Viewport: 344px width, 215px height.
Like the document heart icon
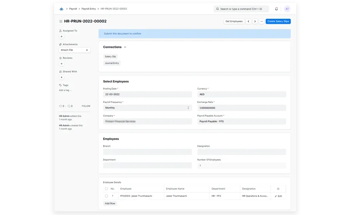(61, 106)
